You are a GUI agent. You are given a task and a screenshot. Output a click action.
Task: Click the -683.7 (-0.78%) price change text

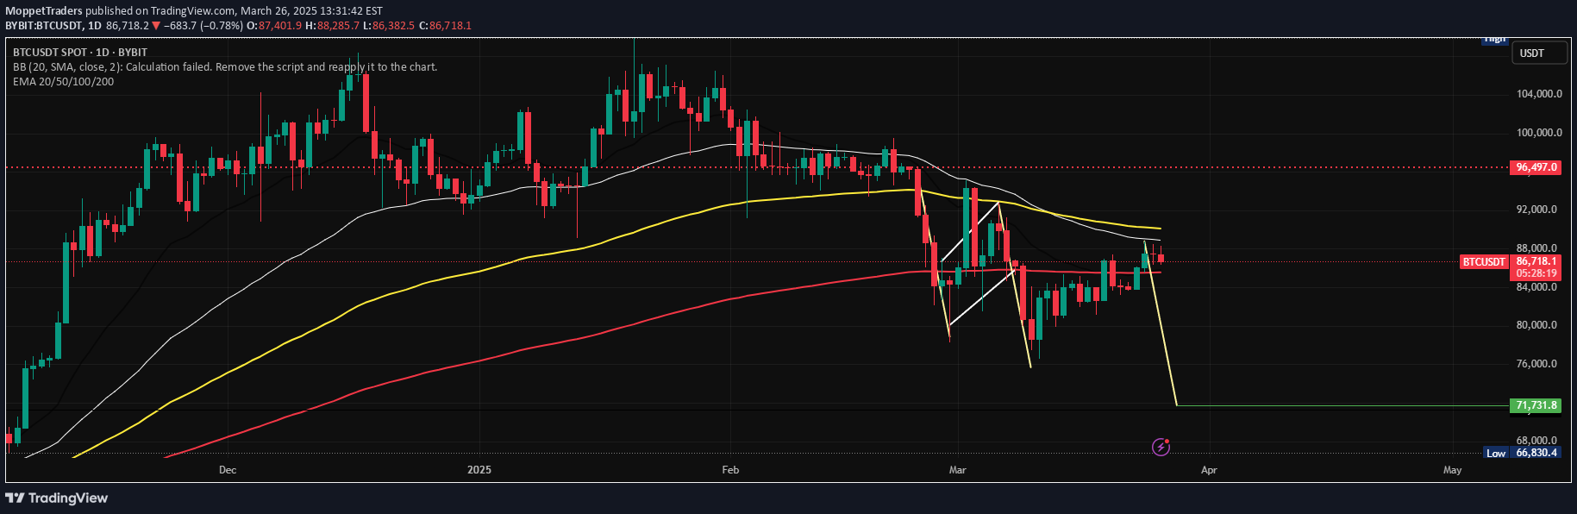tap(203, 26)
